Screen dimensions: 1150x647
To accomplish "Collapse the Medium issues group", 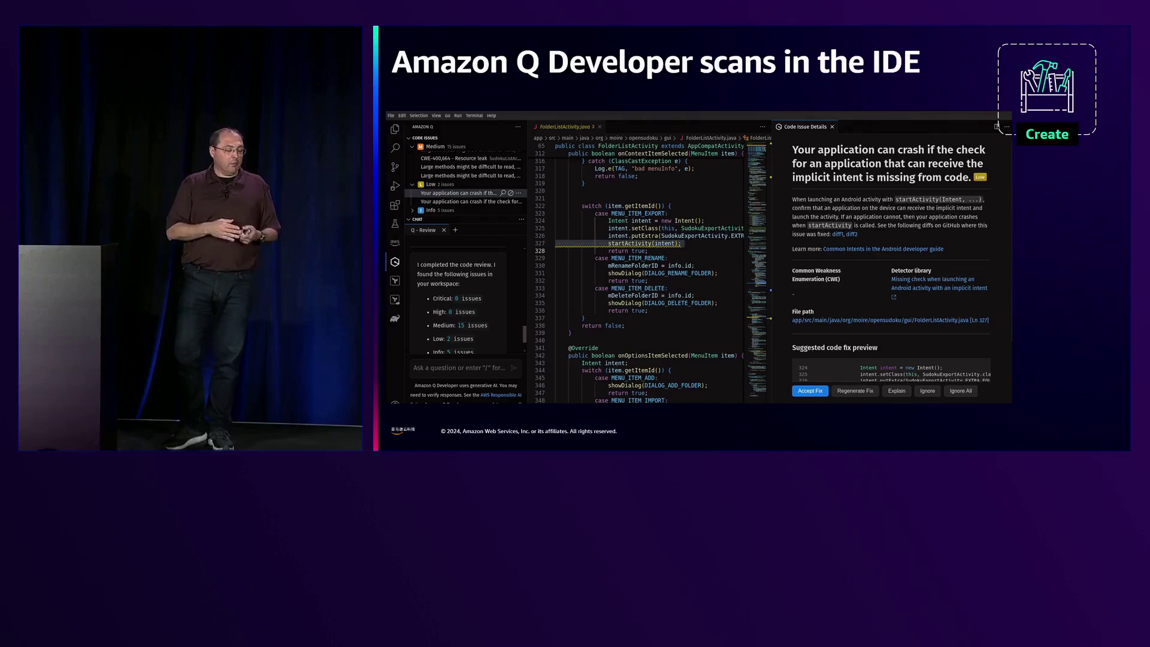I will (412, 147).
